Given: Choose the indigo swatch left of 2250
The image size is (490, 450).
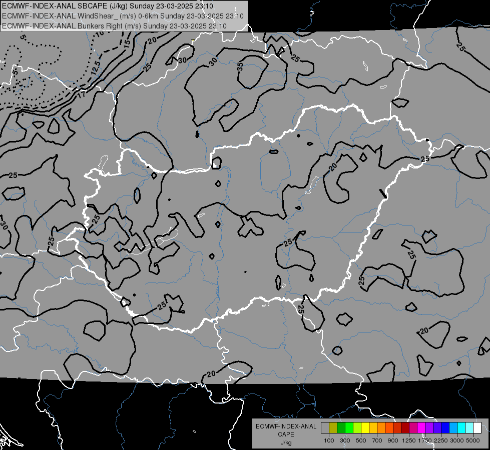Looking at the screenshot, I should (x=437, y=428).
